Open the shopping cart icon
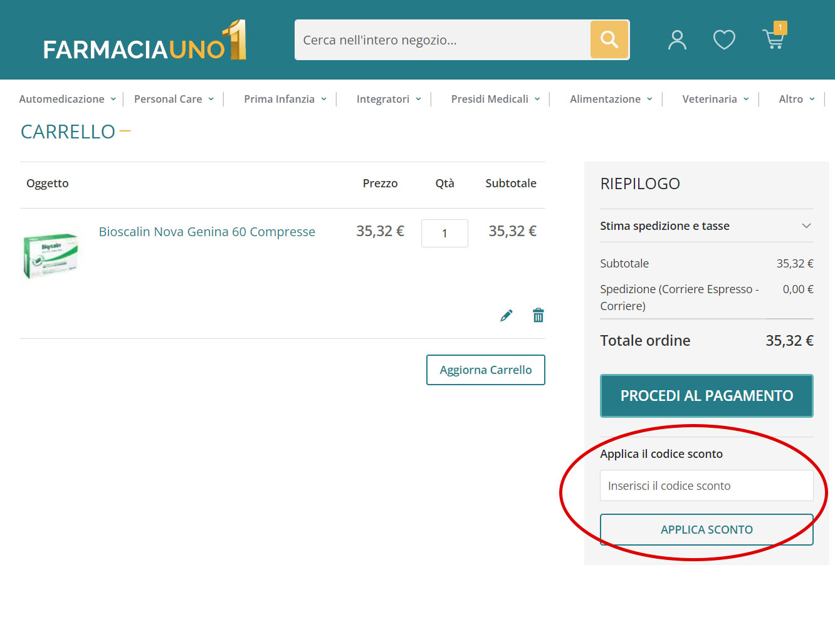 tap(773, 39)
